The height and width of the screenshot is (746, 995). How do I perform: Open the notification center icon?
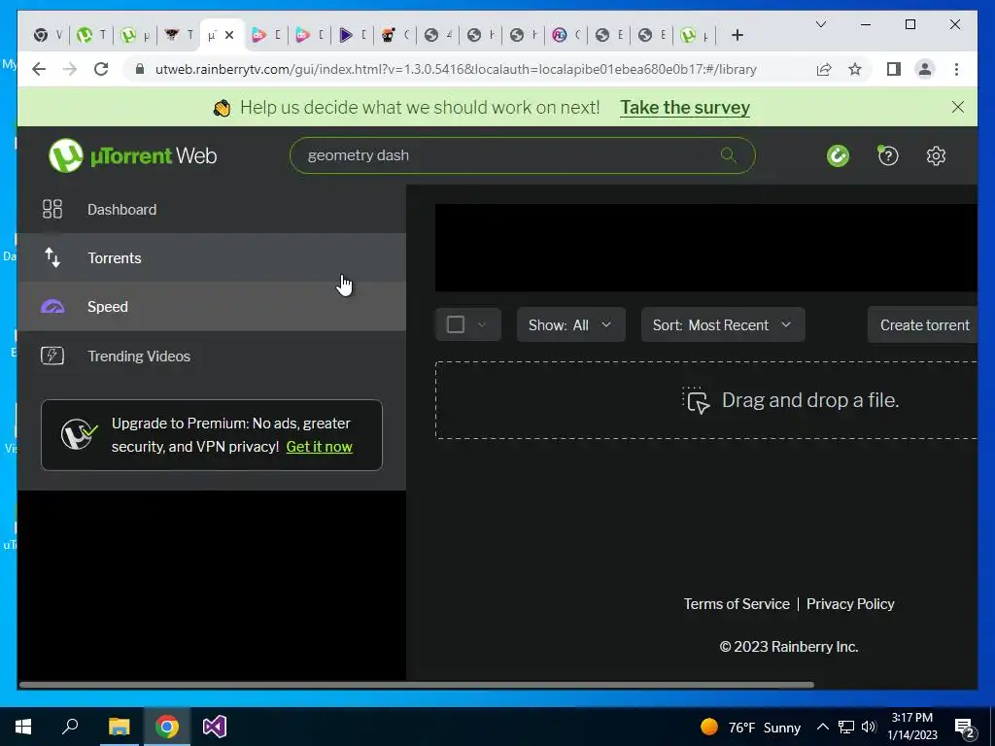[x=965, y=728]
